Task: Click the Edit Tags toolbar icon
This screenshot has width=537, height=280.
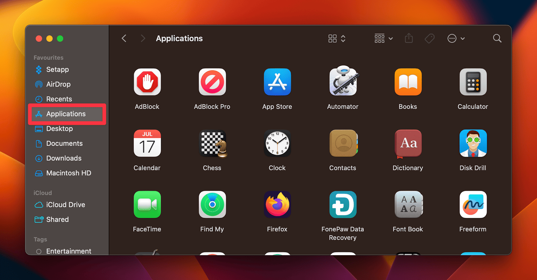Action: (430, 39)
